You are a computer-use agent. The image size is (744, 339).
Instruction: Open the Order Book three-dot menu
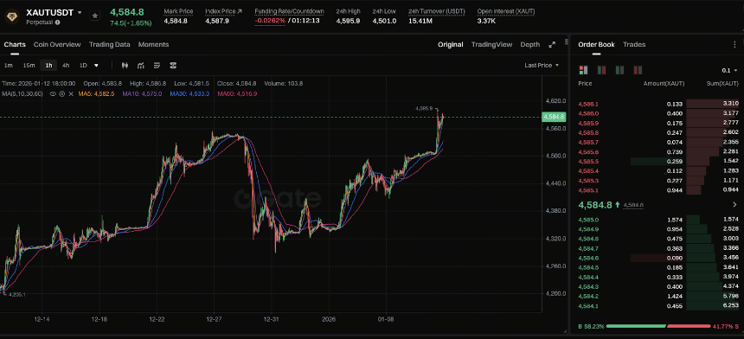pyautogui.click(x=735, y=45)
